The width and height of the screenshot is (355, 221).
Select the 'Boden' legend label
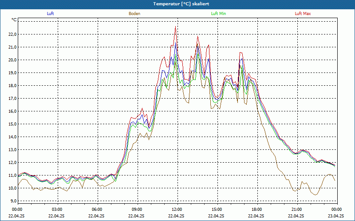point(134,14)
